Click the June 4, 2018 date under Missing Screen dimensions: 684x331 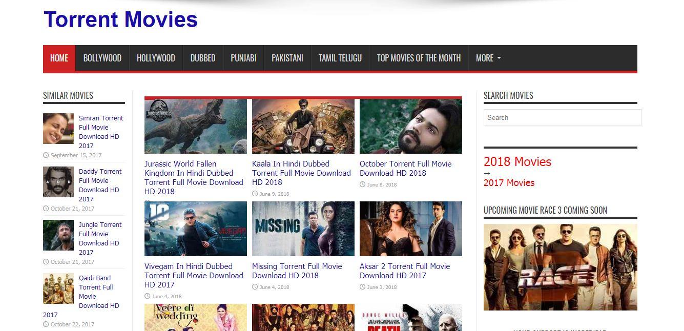pyautogui.click(x=274, y=287)
